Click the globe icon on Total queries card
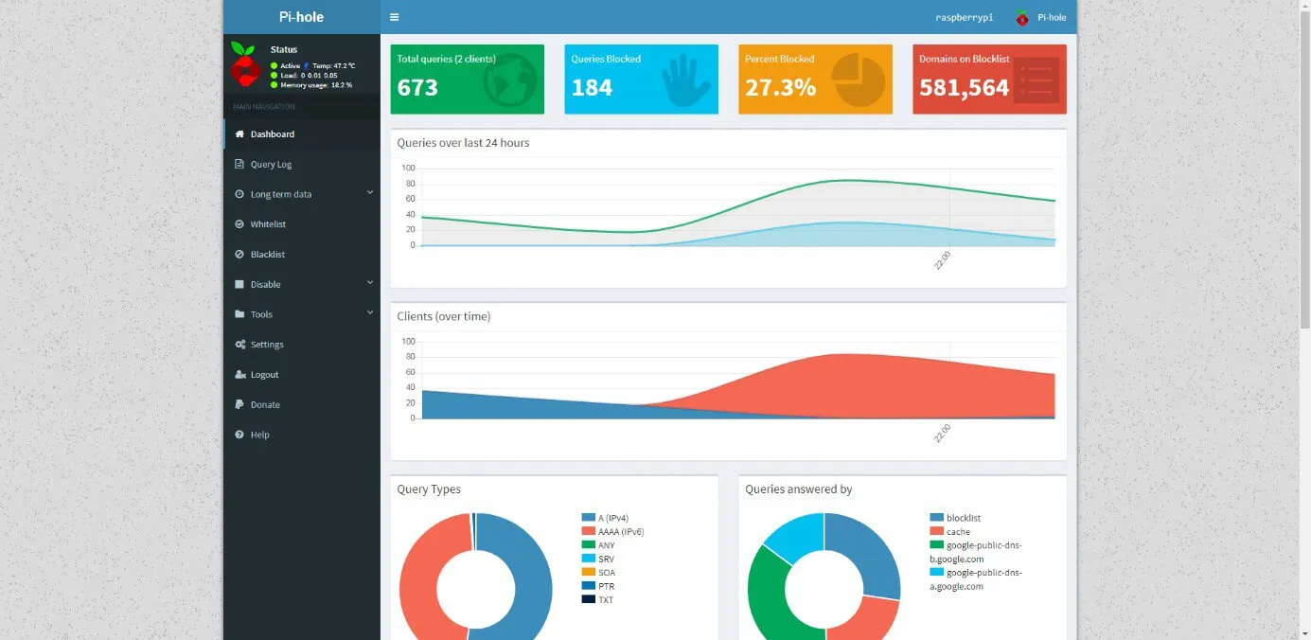The height and width of the screenshot is (640, 1311). (x=509, y=81)
